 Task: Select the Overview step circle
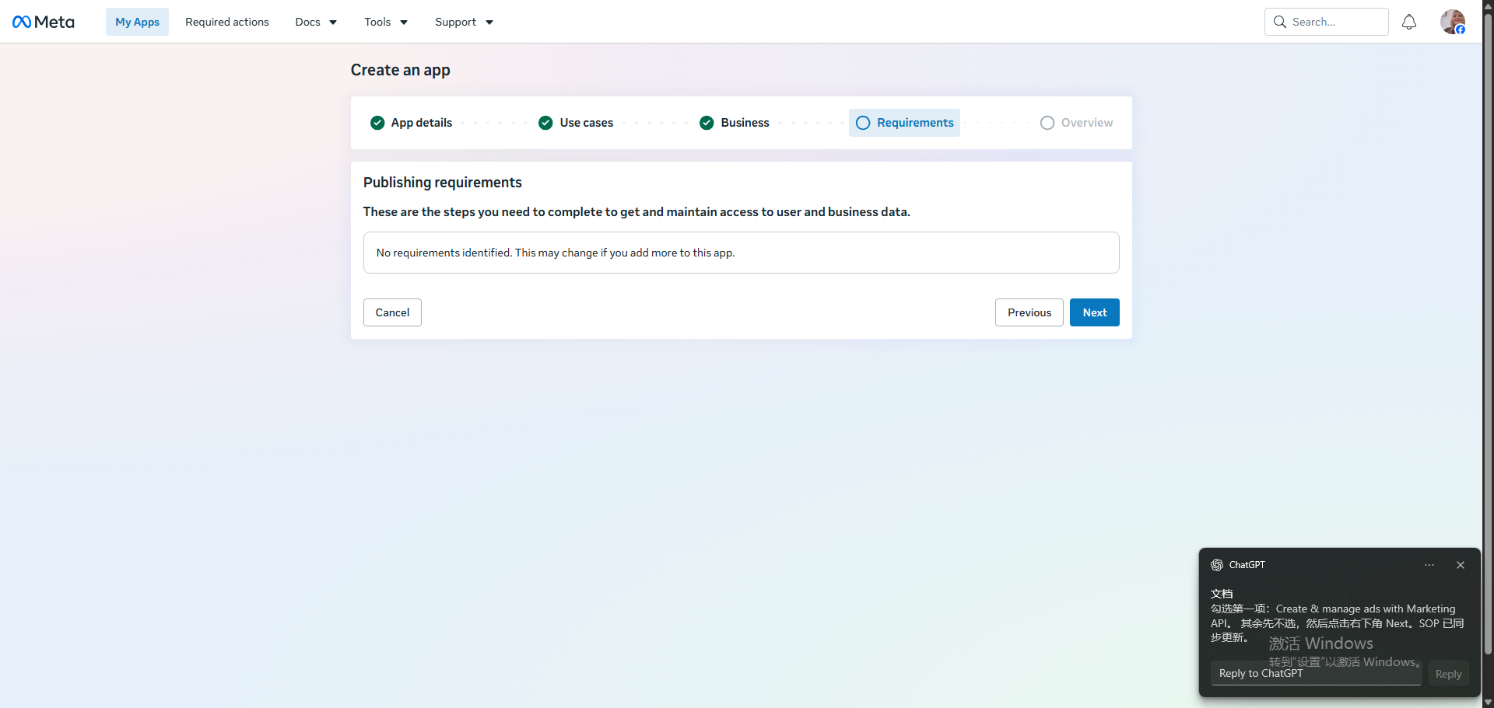click(x=1047, y=123)
